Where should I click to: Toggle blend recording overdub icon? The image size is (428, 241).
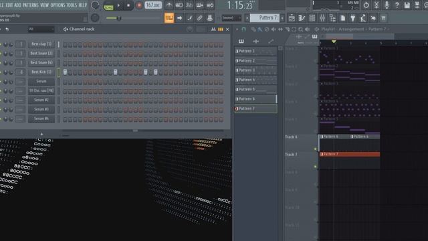(x=199, y=5)
